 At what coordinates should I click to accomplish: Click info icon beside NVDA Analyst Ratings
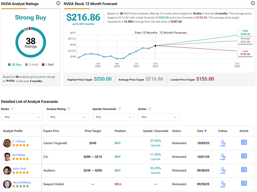pyautogui.click(x=58, y=3)
